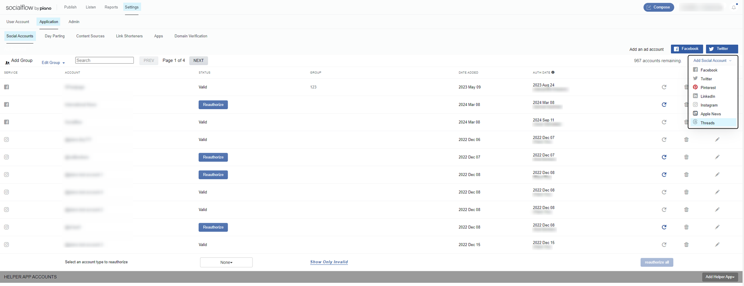
Task: Click the Threads icon in dropdown
Action: click(695, 122)
